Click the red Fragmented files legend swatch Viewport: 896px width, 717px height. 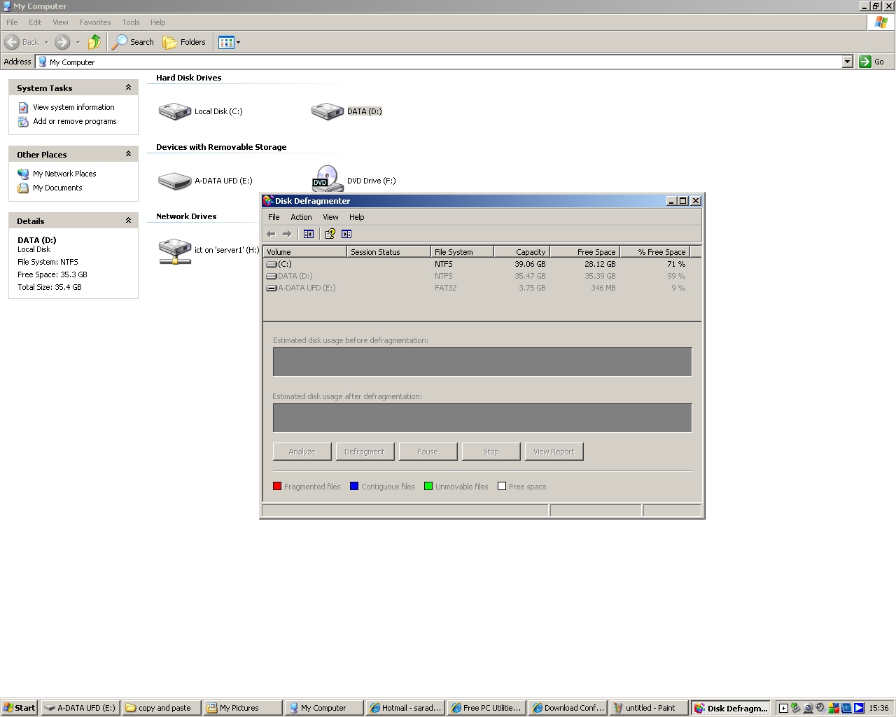click(276, 485)
